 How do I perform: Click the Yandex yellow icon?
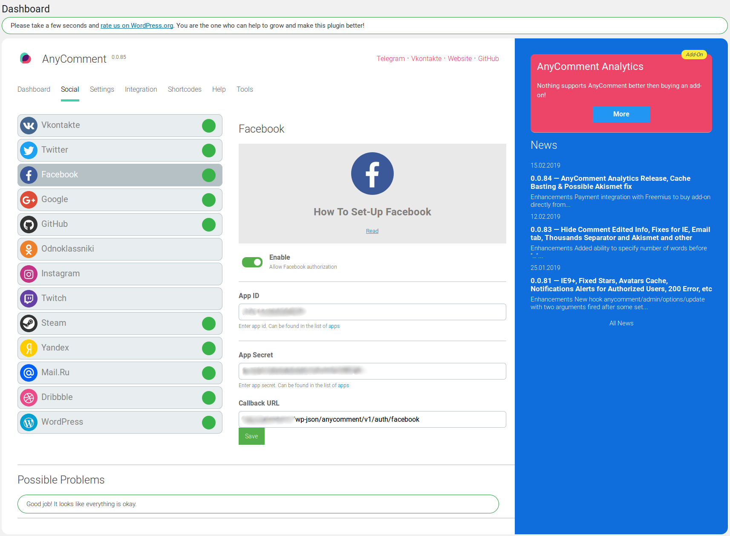coord(29,348)
